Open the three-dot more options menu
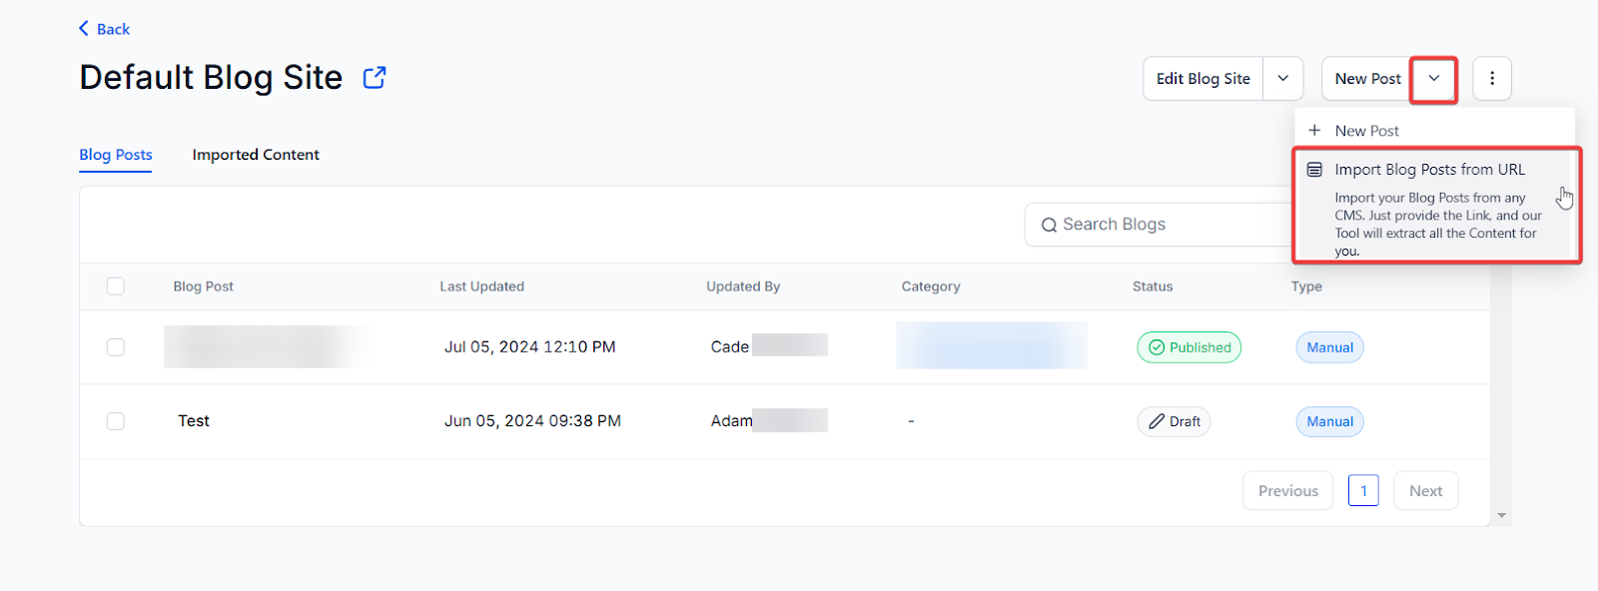 (1492, 79)
